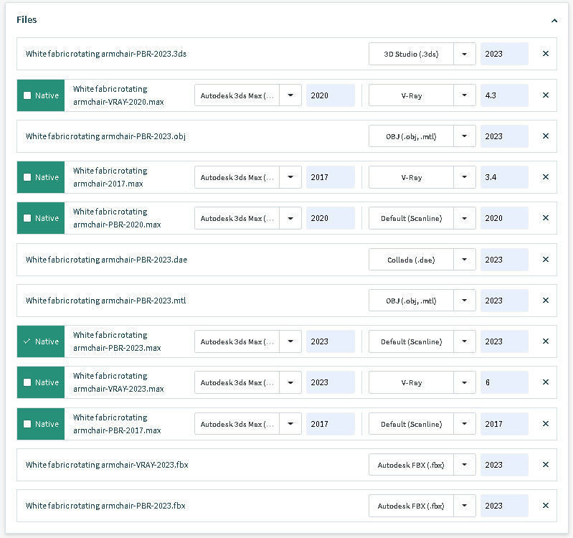573x538 pixels.
Task: Mark armchair-PBR-2017.max as Native
Action: click(x=27, y=424)
